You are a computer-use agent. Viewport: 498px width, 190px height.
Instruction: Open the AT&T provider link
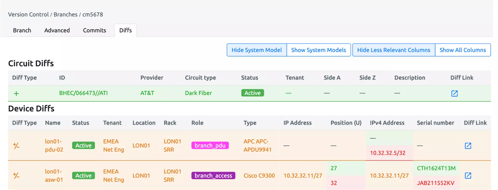[x=147, y=93]
